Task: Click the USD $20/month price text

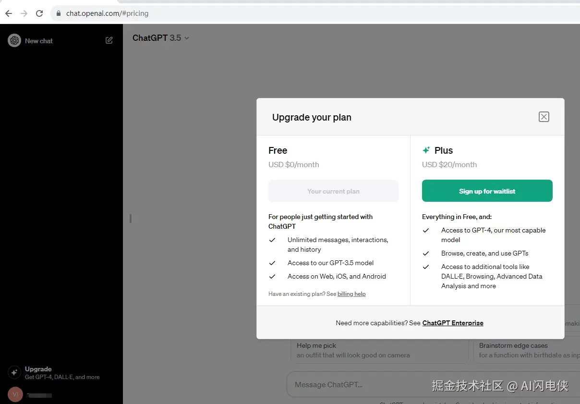Action: tap(449, 165)
